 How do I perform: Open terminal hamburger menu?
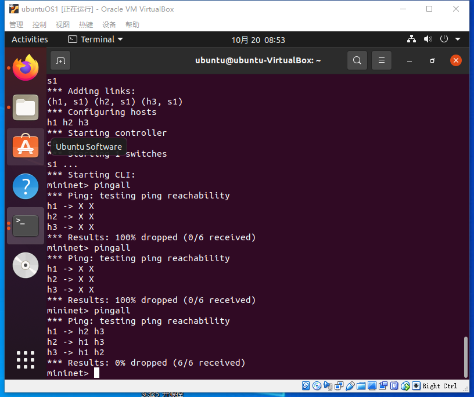[382, 60]
